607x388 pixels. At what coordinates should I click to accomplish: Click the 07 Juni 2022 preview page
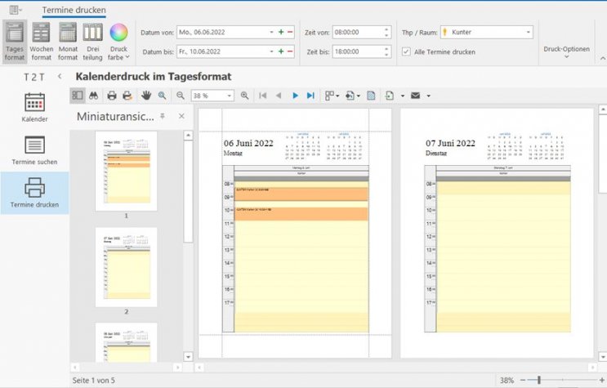tap(497, 233)
